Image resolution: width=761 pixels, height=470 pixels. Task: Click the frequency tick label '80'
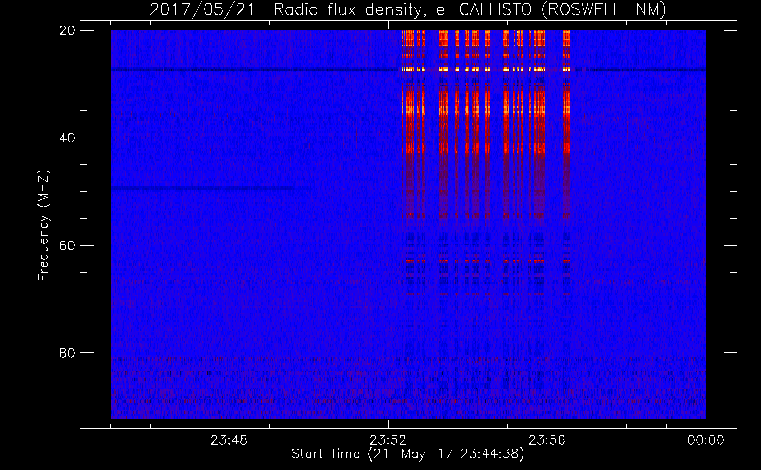click(67, 353)
